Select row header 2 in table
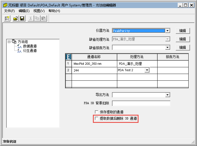Viewport: 197px width, 146px height. pos(69,70)
